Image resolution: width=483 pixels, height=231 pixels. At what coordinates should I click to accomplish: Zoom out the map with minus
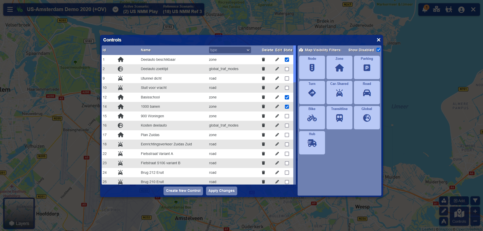[x=475, y=221]
